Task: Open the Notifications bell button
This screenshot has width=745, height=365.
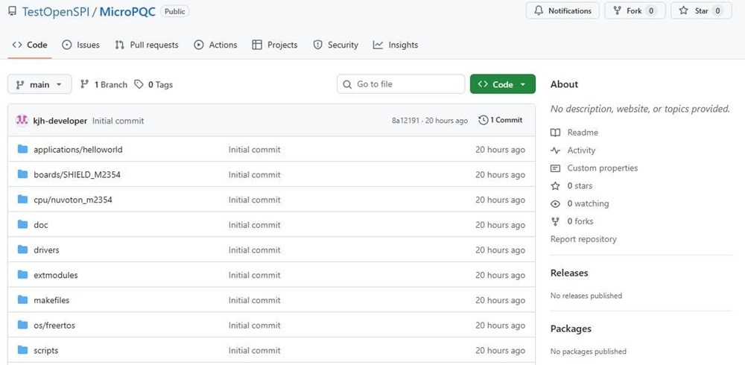Action: click(563, 11)
